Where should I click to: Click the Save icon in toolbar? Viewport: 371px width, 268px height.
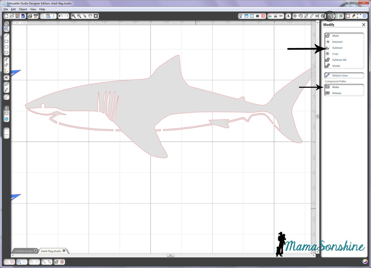pos(18,16)
